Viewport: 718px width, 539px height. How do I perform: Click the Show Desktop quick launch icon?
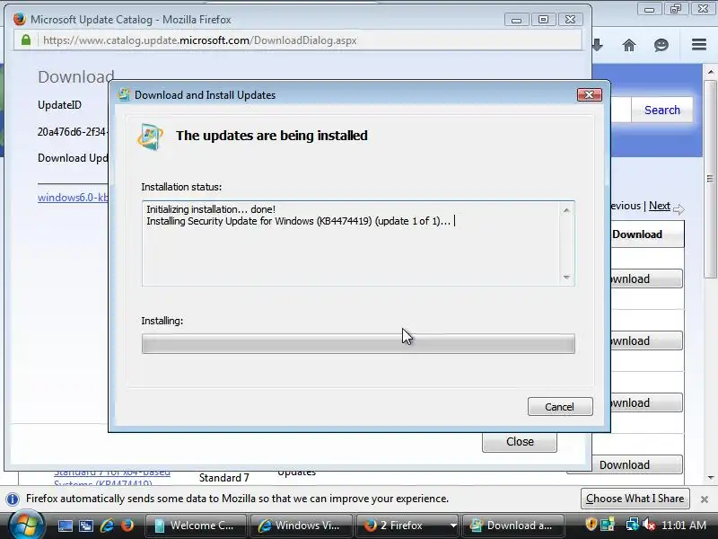point(65,526)
